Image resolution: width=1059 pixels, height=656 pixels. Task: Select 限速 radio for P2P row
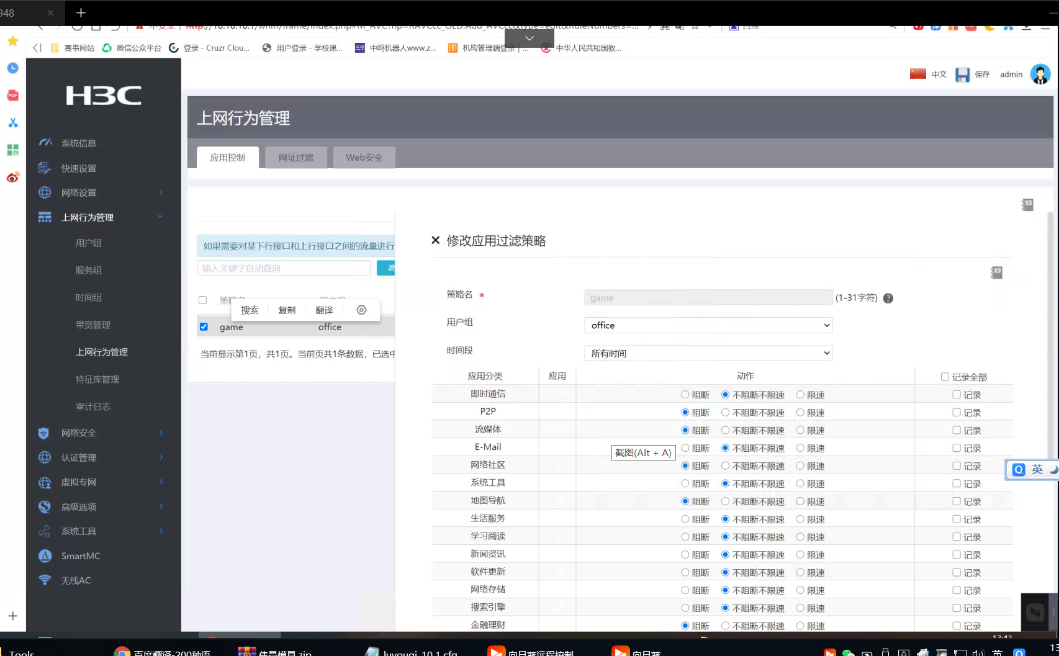[800, 412]
